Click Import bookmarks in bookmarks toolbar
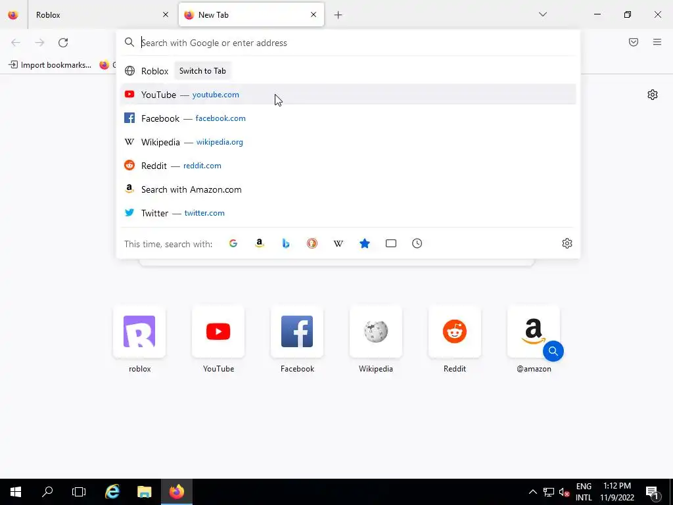This screenshot has height=505, width=673. click(50, 65)
